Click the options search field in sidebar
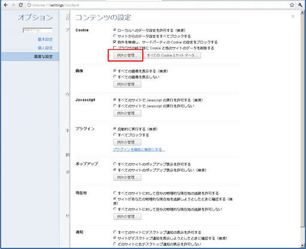306x249 pixels. click(x=38, y=31)
